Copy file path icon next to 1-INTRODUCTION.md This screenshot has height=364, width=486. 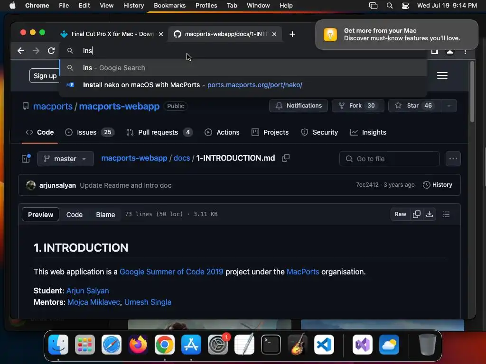tap(285, 158)
